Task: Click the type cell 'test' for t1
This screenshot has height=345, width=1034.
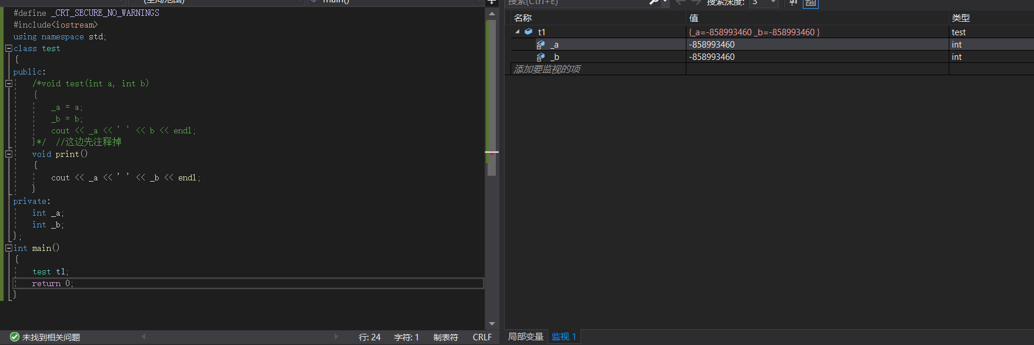Action: click(959, 32)
